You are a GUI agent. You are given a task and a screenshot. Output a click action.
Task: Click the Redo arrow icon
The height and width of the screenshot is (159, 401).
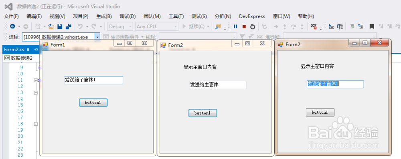[94, 26]
